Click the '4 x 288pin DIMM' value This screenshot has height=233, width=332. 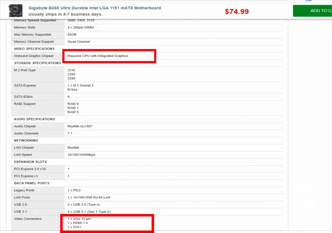(80, 27)
